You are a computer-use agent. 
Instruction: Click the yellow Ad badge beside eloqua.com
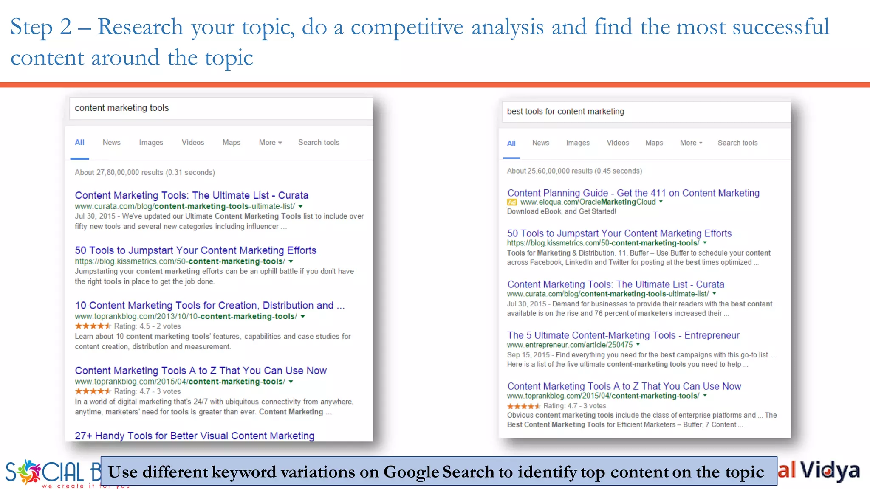coord(512,202)
